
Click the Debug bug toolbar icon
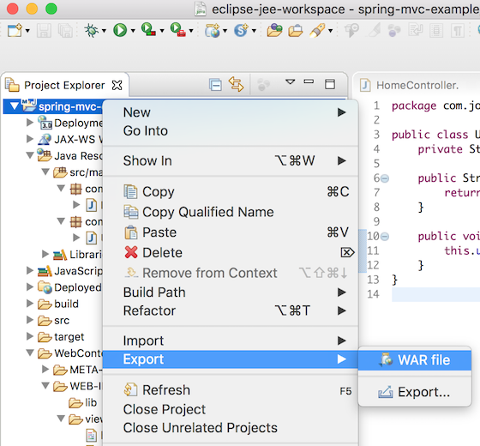(91, 30)
